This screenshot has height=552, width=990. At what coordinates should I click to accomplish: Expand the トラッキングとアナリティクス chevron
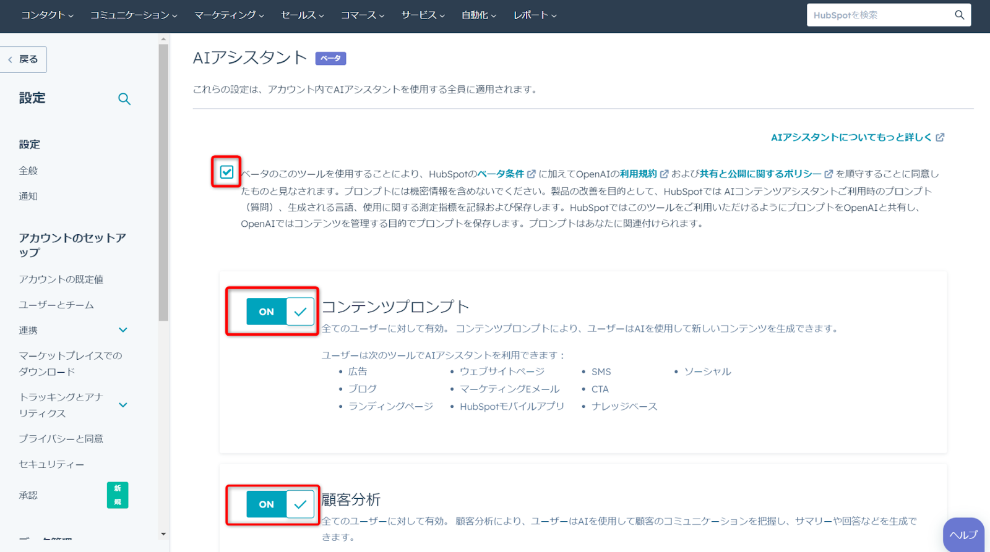point(123,405)
